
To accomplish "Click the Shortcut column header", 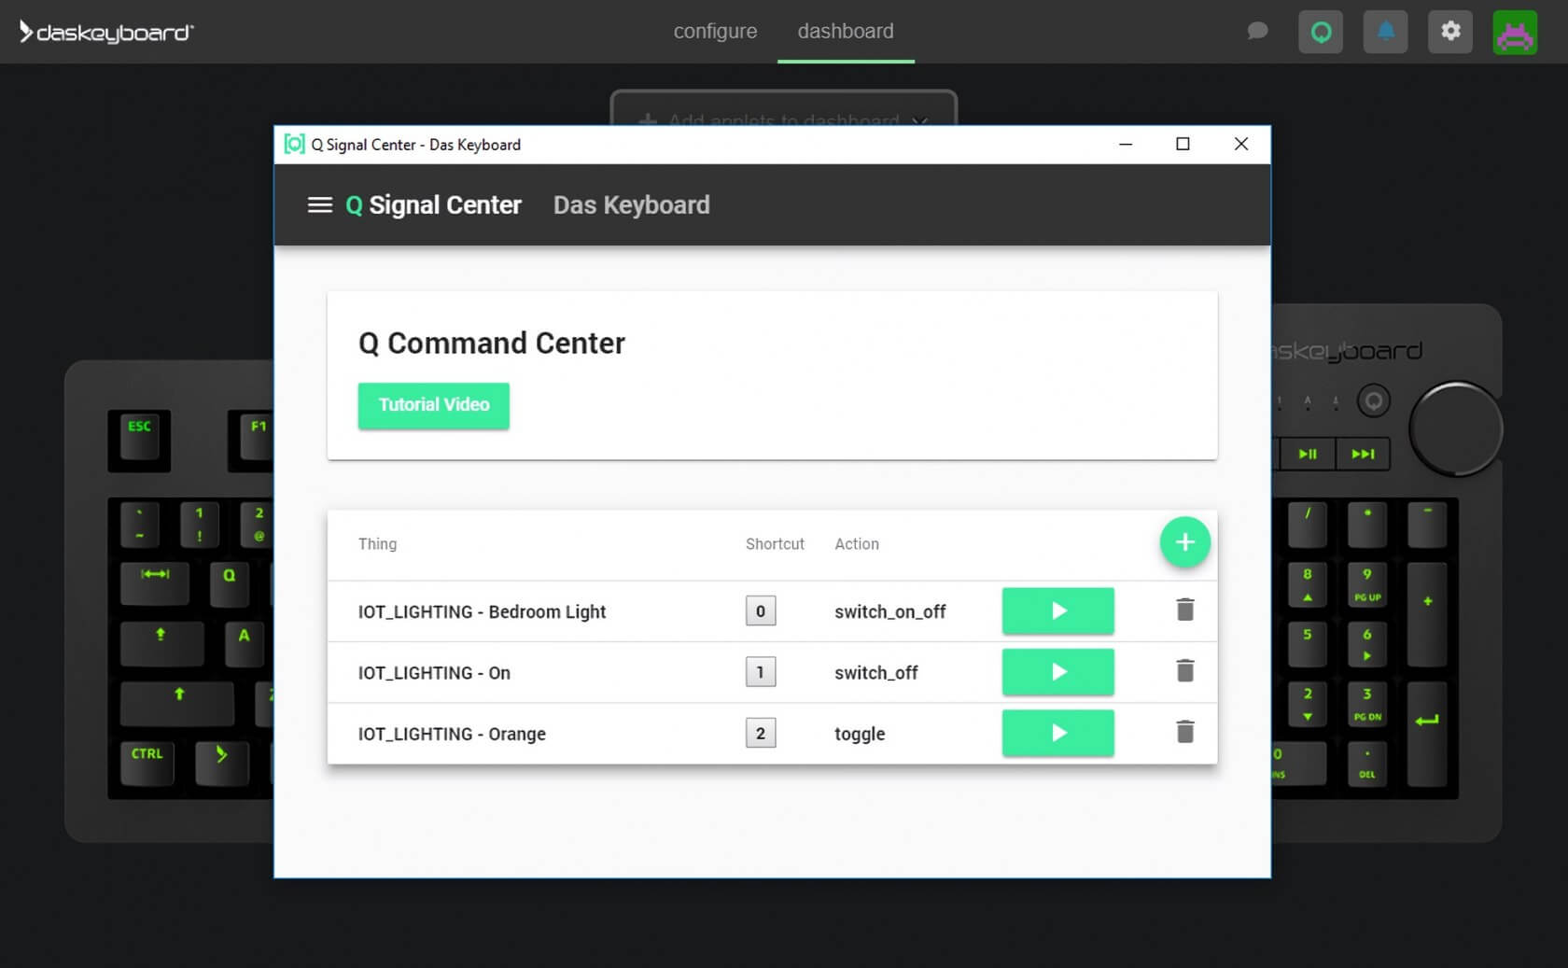I will [x=775, y=544].
